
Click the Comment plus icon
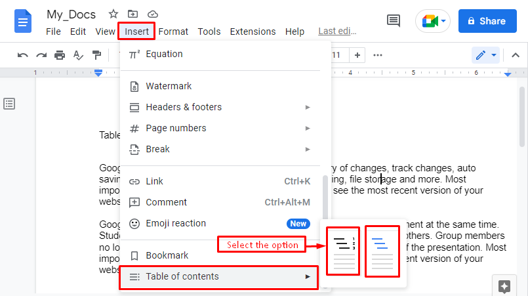[x=134, y=203]
